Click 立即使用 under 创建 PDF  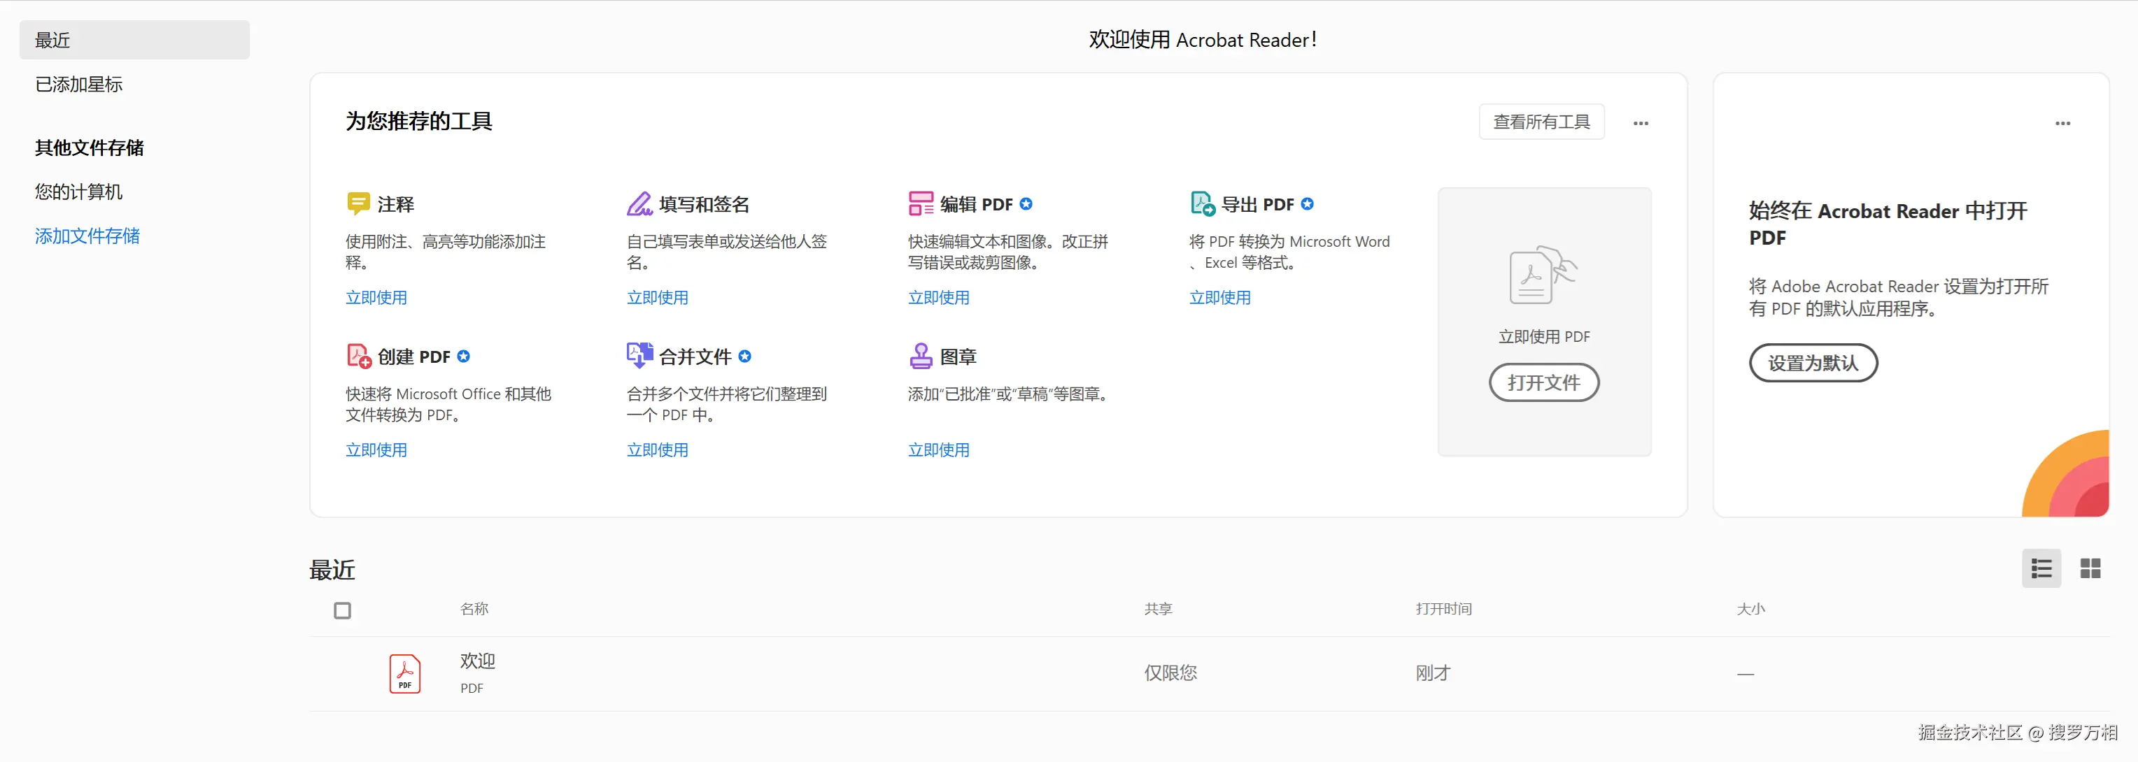click(x=376, y=450)
